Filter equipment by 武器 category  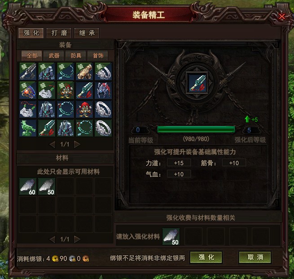click(x=54, y=56)
